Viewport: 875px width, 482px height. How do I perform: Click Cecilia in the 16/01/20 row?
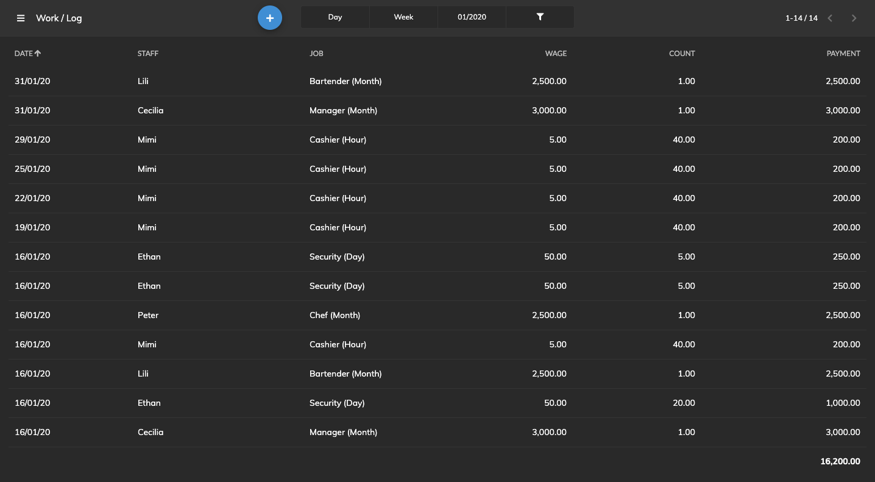tap(151, 432)
